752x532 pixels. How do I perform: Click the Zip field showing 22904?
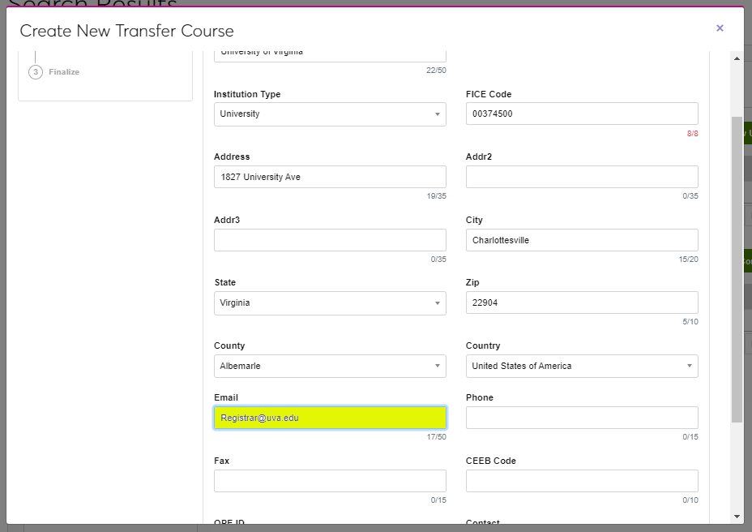[x=582, y=302]
